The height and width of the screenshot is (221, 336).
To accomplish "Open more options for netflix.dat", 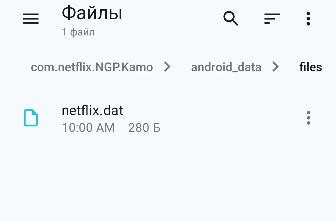I will tap(308, 118).
